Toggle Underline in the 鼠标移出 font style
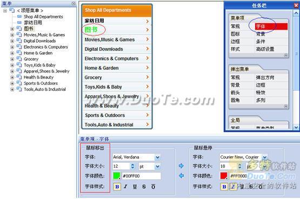Image resolution: width=300 pixels, height=199 pixels. click(x=135, y=187)
